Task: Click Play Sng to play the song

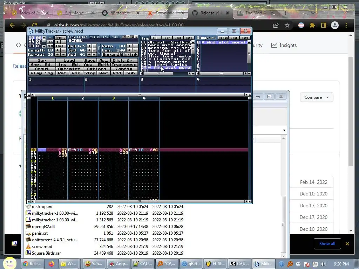Action: pos(42,73)
